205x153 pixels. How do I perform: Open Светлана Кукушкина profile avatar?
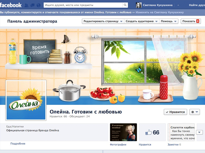(139, 5)
